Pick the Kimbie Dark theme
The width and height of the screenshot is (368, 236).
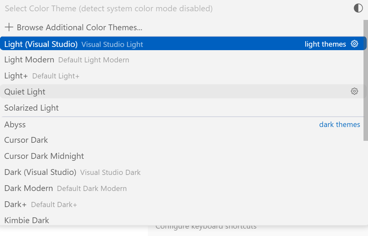tap(183, 220)
